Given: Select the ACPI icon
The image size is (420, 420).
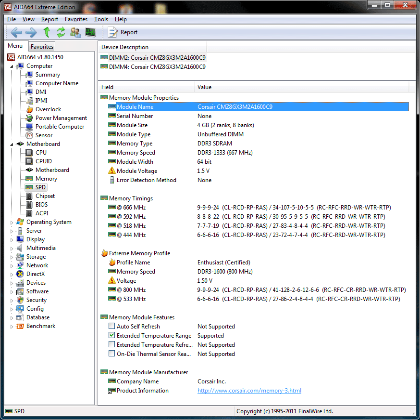Looking at the screenshot, I should pos(29,213).
